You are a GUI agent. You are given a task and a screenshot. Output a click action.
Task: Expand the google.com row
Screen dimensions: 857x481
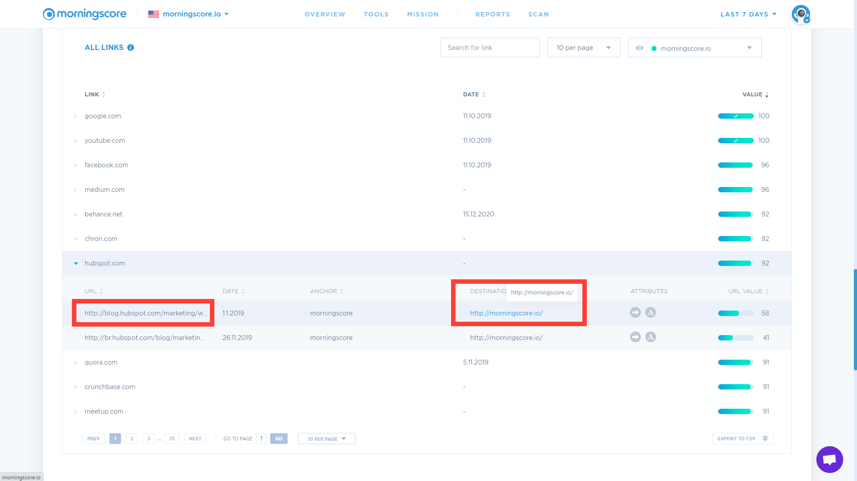pyautogui.click(x=76, y=116)
